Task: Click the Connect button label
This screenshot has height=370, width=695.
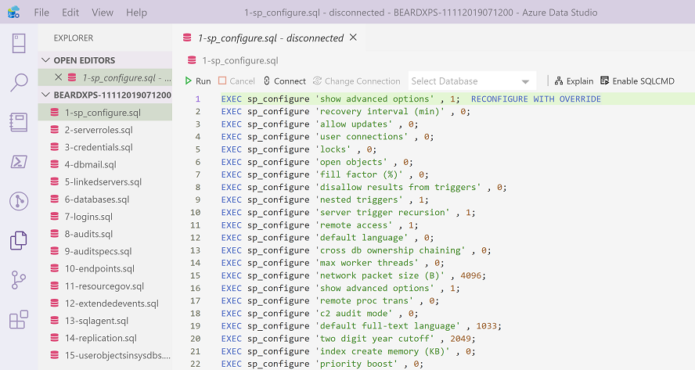Action: coord(290,81)
